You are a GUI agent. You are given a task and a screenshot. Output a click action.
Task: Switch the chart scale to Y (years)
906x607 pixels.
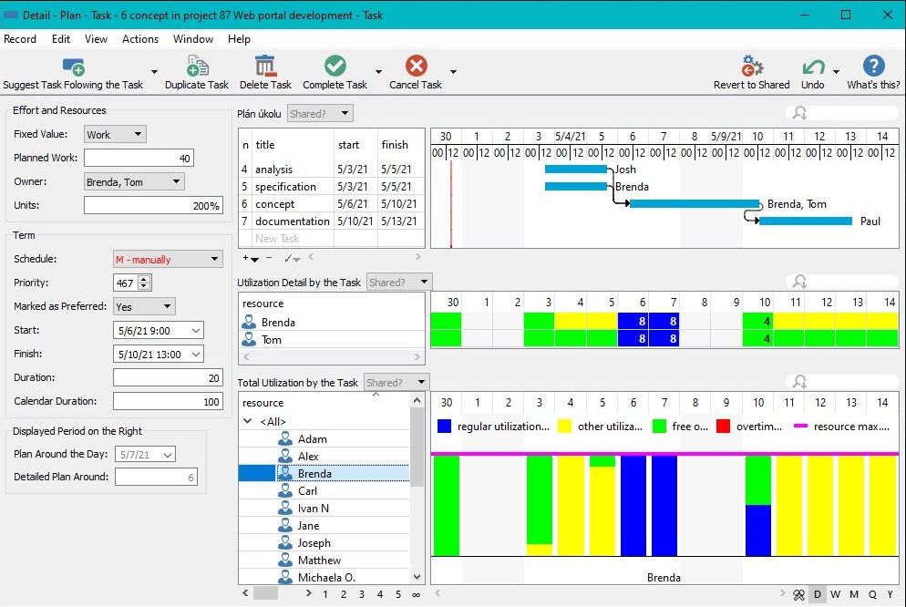coord(890,594)
